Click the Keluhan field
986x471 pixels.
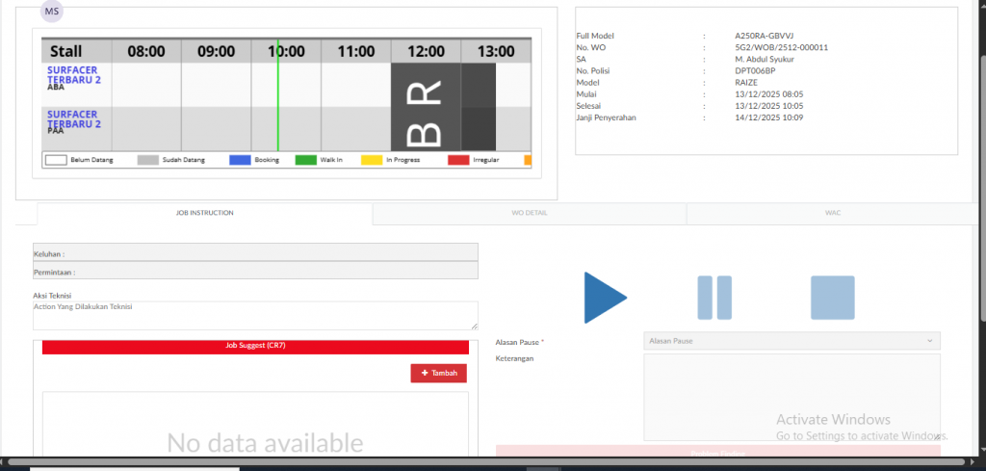(255, 253)
